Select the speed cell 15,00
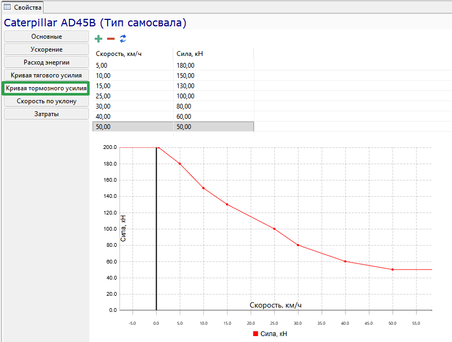The height and width of the screenshot is (342, 452). 133,86
